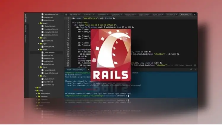222x125 pixels.
Task: Change the Spaces: 2 indentation setting
Action: 189,65
